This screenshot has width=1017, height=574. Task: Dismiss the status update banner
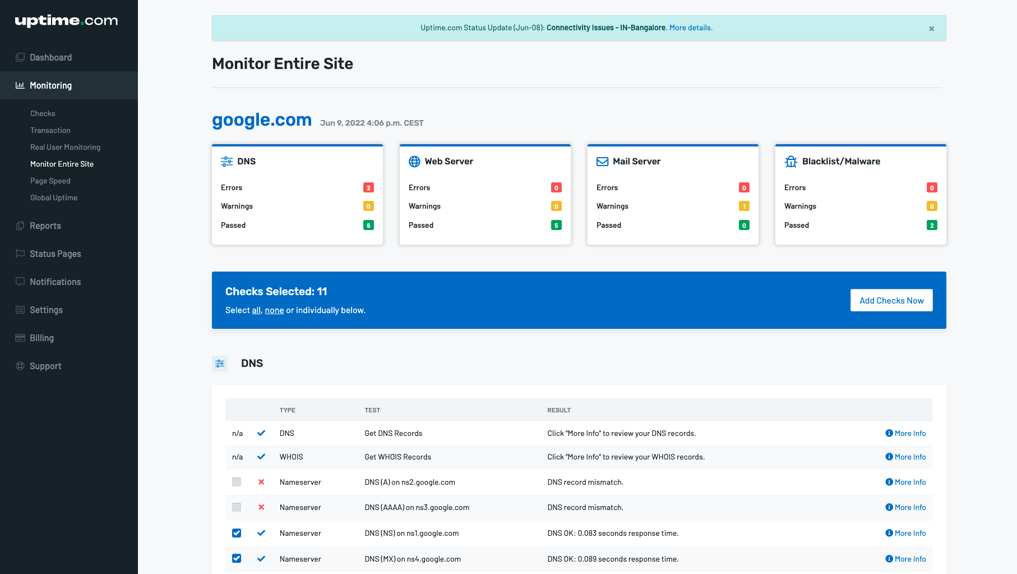point(931,29)
